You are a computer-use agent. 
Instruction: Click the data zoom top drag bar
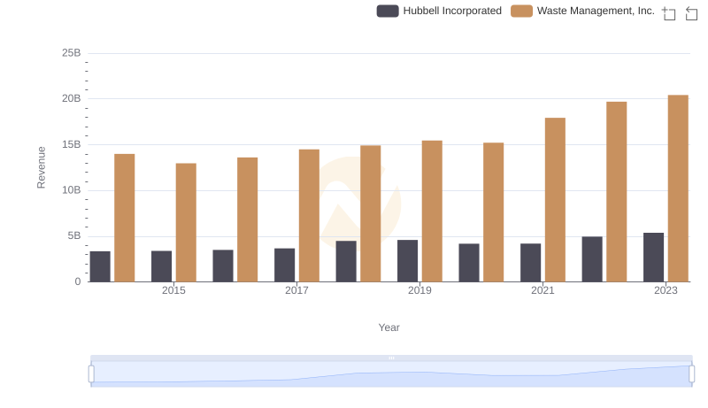pyautogui.click(x=391, y=358)
